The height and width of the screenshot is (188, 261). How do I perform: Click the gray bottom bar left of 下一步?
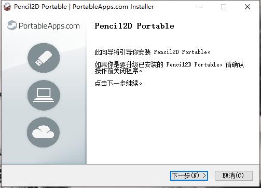pyautogui.click(x=86, y=176)
